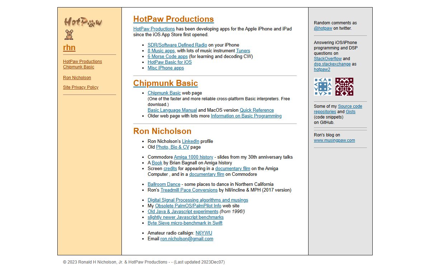430x265 pixels.
Task: Open Chipmunk Basic in the left sidebar
Action: (x=78, y=67)
